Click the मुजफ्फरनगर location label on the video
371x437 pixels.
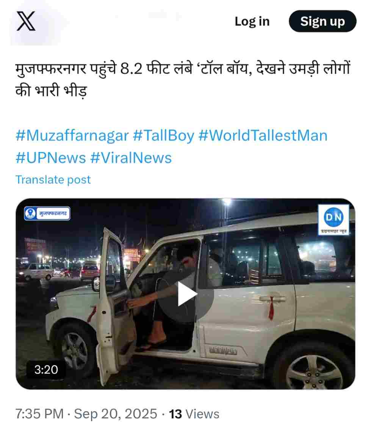pyautogui.click(x=53, y=214)
